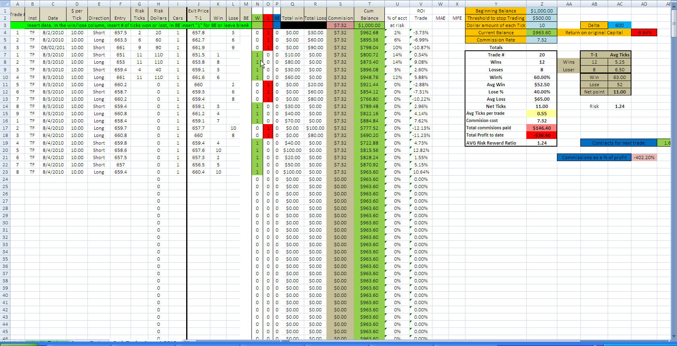Select column J header

pos(198,4)
